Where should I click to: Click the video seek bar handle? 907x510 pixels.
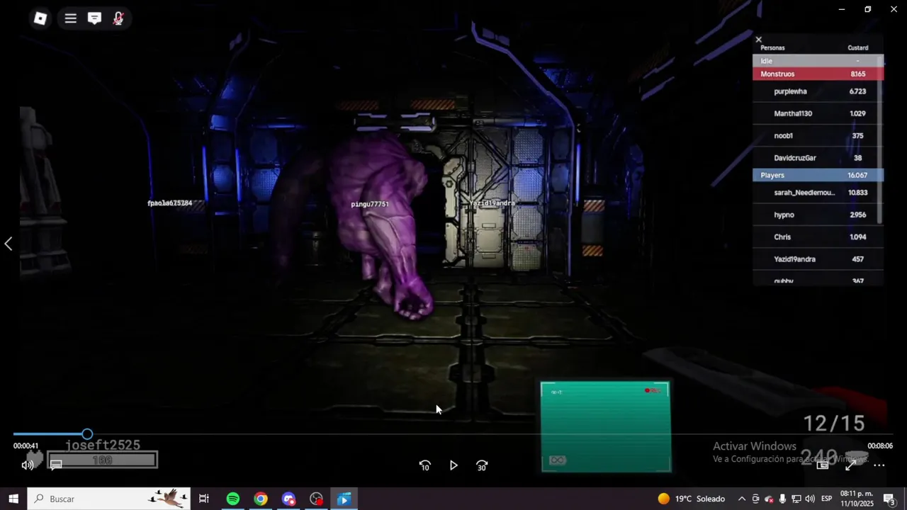[x=87, y=434]
